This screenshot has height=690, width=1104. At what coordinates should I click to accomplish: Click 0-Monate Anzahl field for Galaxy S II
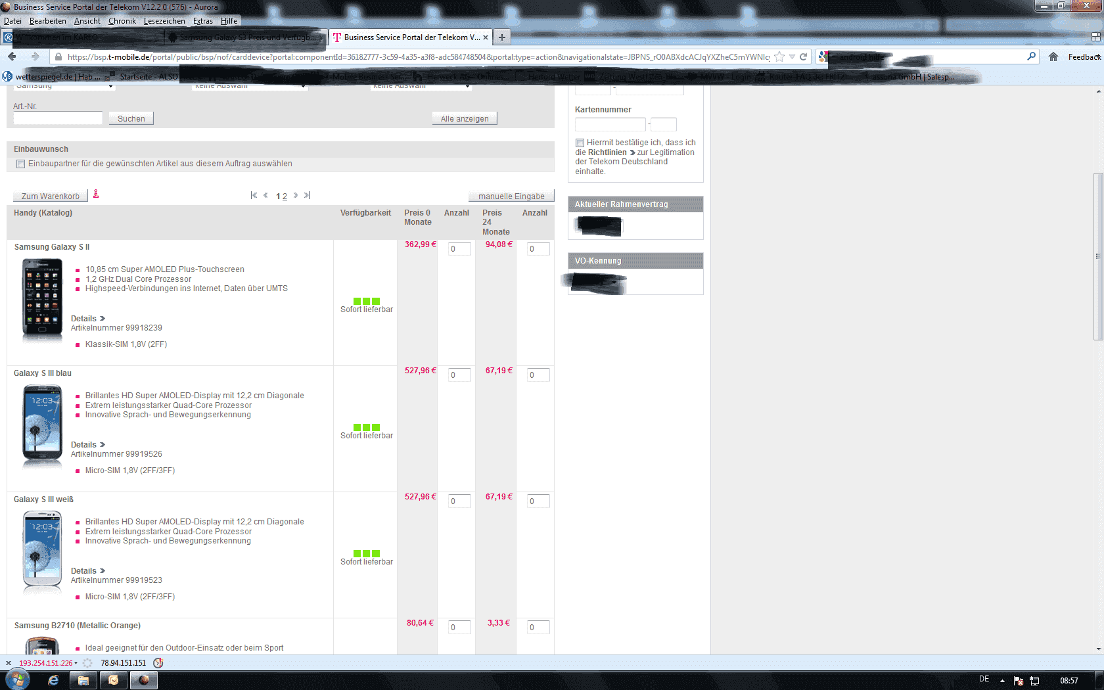(x=459, y=249)
